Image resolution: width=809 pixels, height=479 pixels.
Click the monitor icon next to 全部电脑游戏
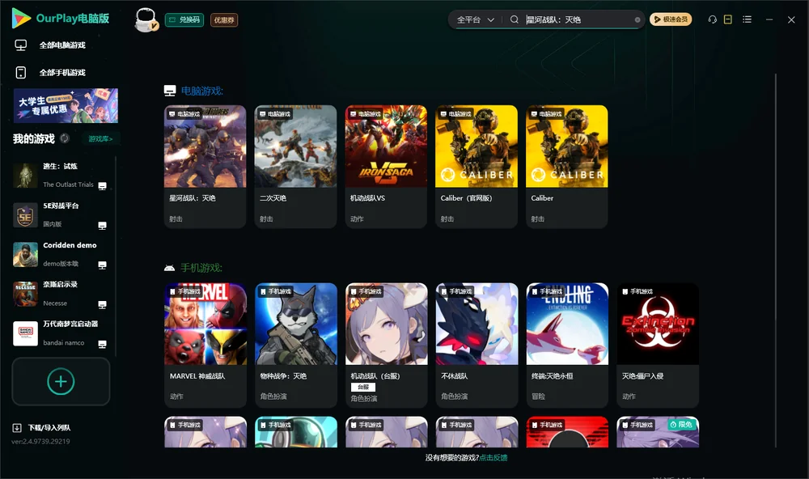pos(21,45)
